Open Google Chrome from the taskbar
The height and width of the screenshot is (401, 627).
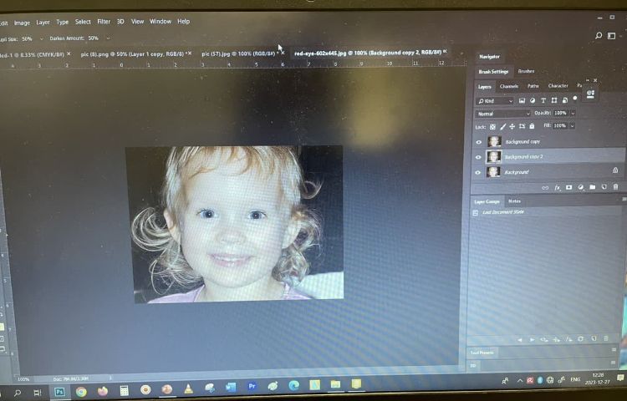[81, 390]
